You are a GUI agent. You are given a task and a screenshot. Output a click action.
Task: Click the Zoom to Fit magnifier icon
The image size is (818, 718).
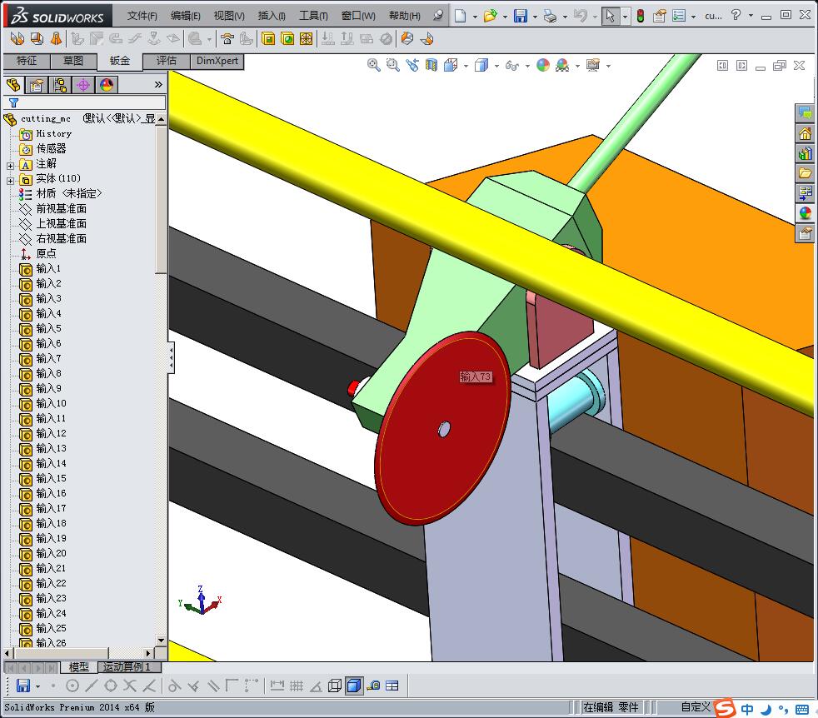click(373, 65)
